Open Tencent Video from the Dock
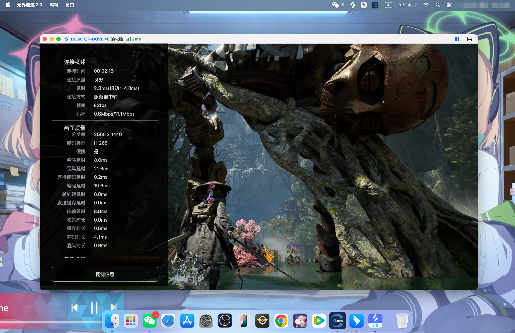 tap(319, 321)
